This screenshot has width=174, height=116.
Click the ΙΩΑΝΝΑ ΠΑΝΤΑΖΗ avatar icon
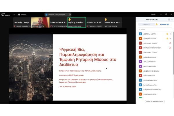140,94
